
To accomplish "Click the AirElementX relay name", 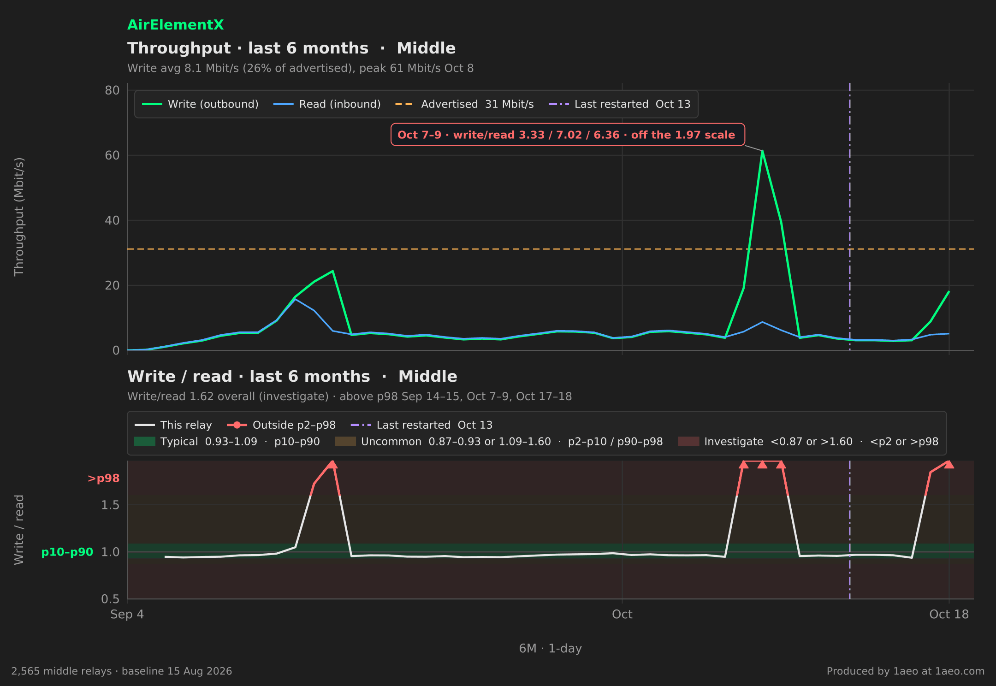I will point(175,25).
